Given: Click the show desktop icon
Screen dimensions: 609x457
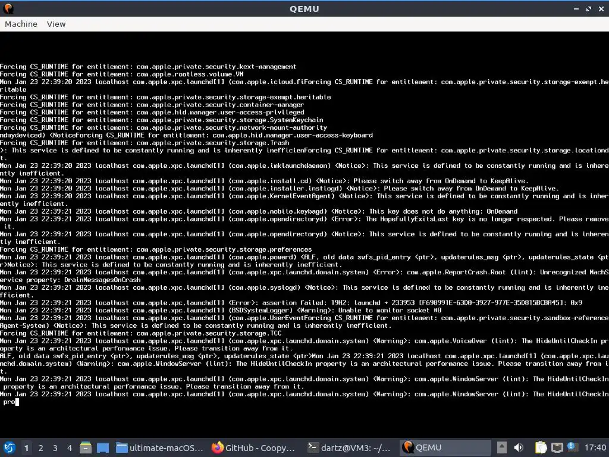Looking at the screenshot, I should 103,447.
